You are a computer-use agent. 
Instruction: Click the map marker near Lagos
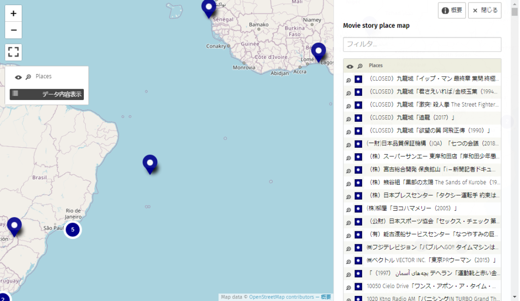[318, 51]
